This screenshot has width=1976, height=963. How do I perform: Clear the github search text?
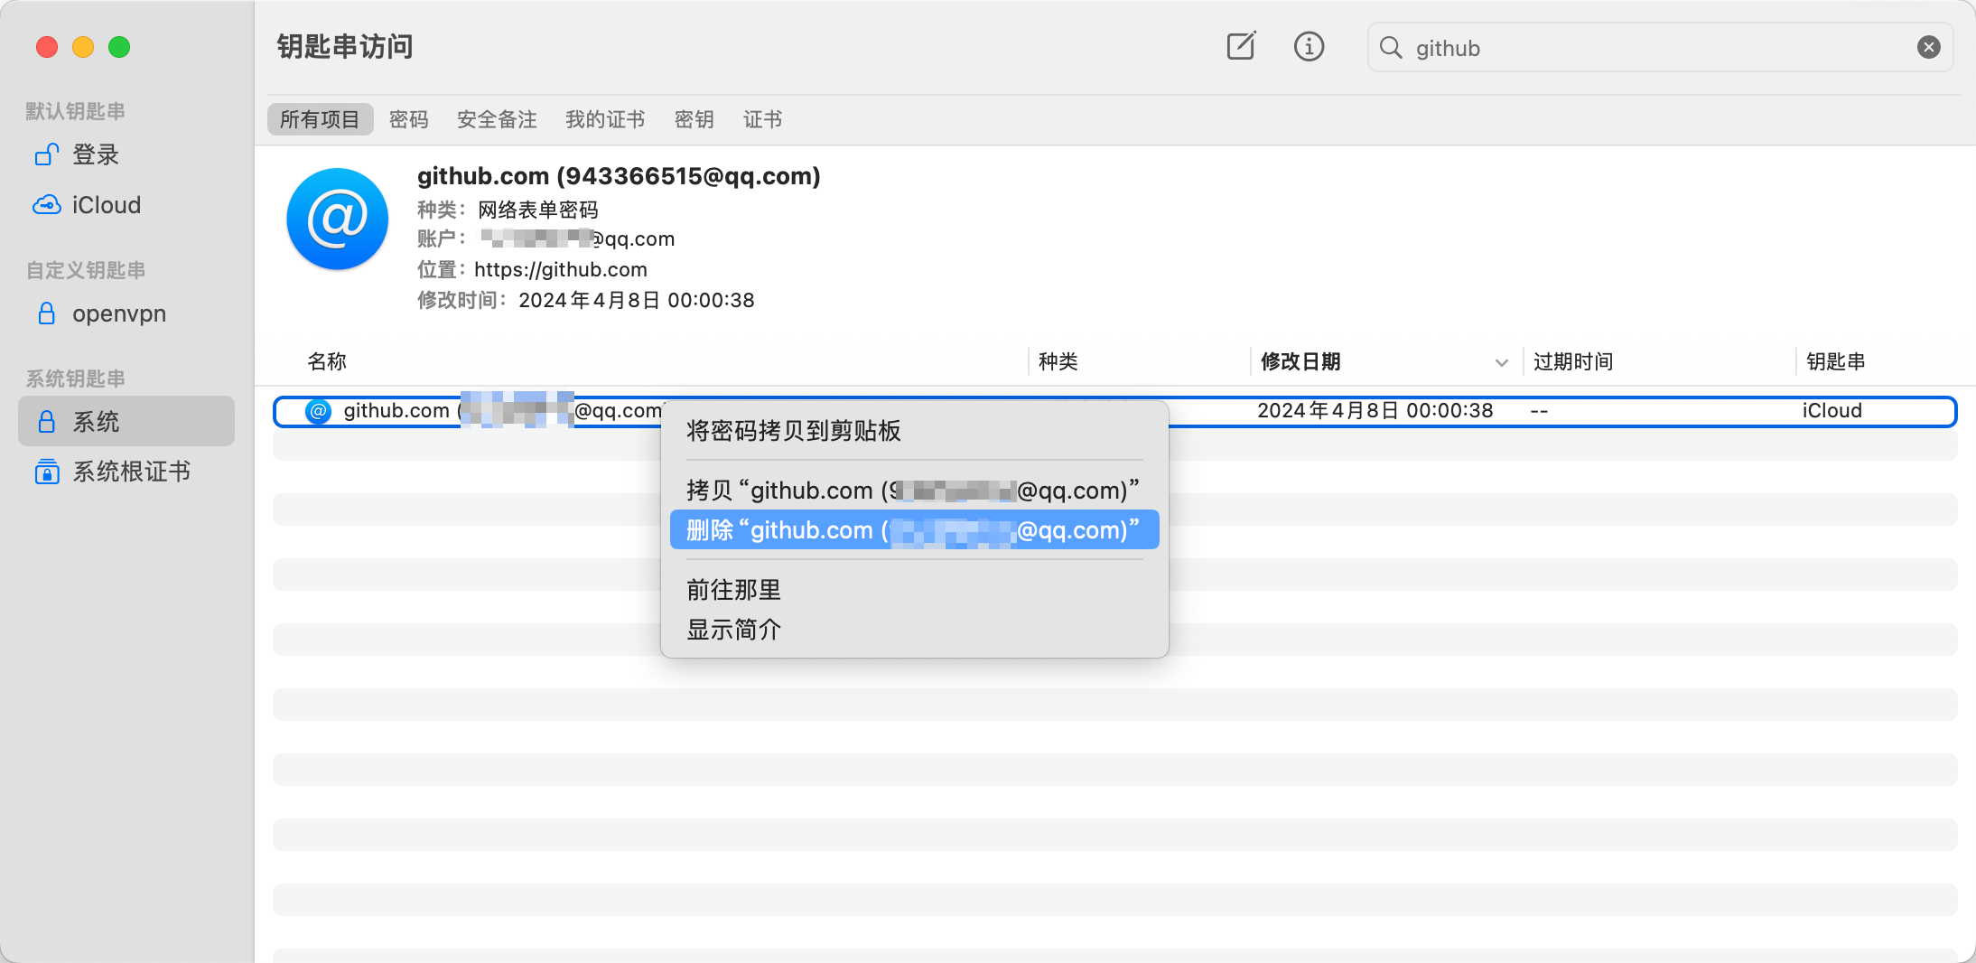click(x=1928, y=48)
